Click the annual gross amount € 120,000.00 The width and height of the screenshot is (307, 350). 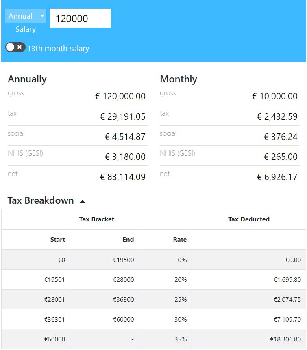pyautogui.click(x=120, y=97)
